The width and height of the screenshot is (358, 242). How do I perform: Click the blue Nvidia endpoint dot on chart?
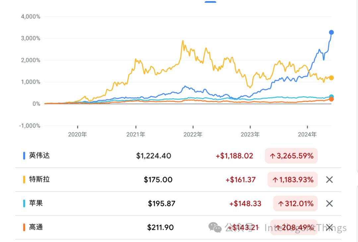point(331,32)
